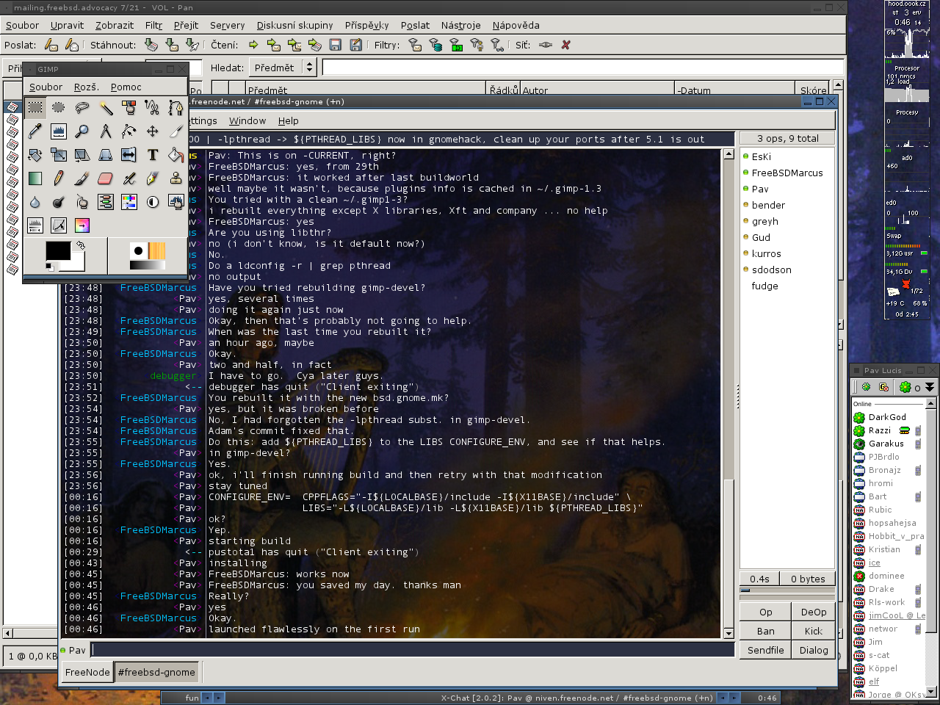Click the black foreground color swatch

point(57,250)
